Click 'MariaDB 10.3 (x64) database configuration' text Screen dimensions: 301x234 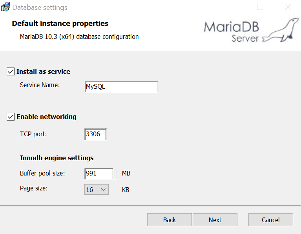coord(79,37)
